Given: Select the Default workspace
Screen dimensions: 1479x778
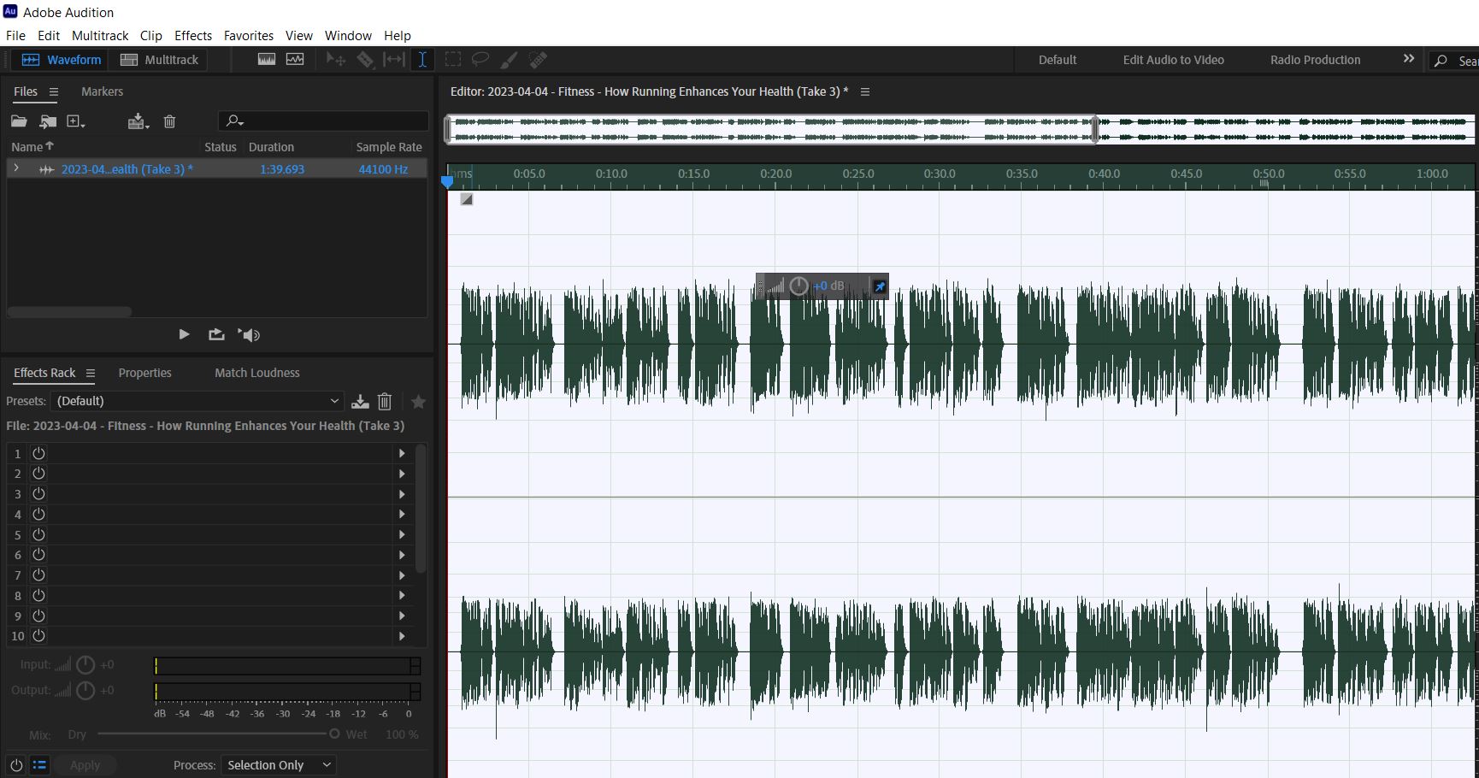Looking at the screenshot, I should point(1058,60).
